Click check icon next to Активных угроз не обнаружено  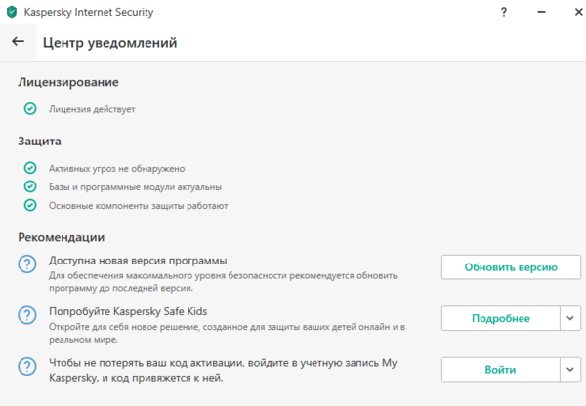[x=30, y=169]
